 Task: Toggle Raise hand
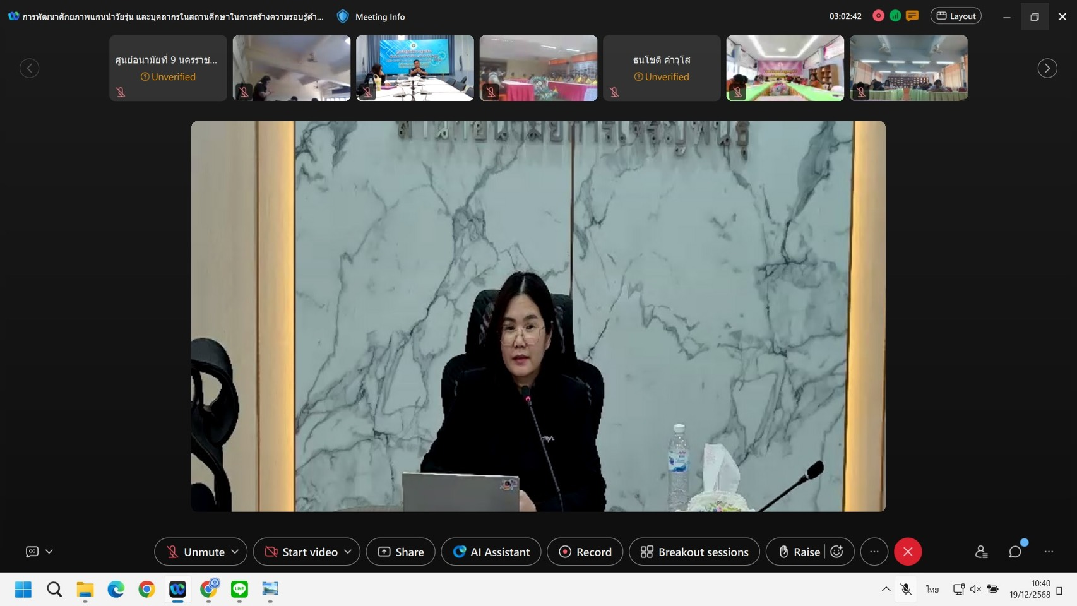coord(799,552)
